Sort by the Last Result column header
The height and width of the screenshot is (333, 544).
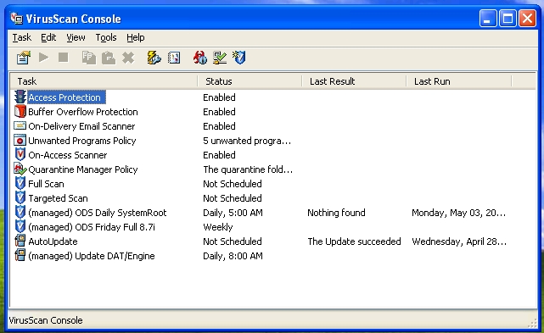click(354, 81)
